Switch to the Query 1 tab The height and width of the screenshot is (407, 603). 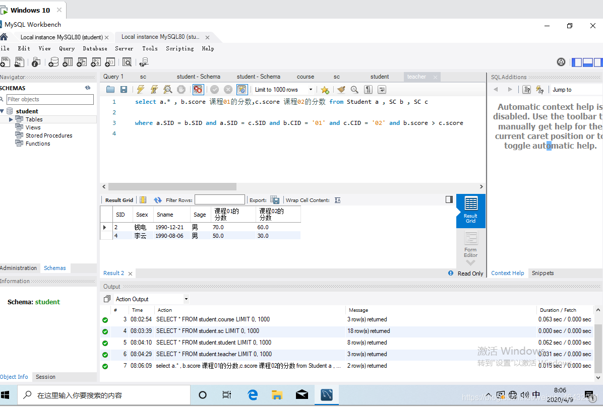tap(113, 77)
